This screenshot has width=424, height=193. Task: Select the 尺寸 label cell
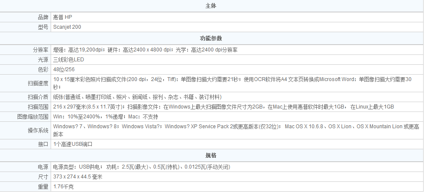25,177
